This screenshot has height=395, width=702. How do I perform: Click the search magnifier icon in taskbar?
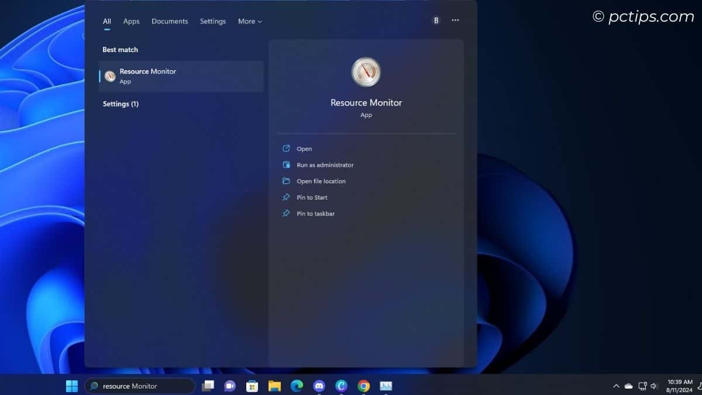[94, 386]
